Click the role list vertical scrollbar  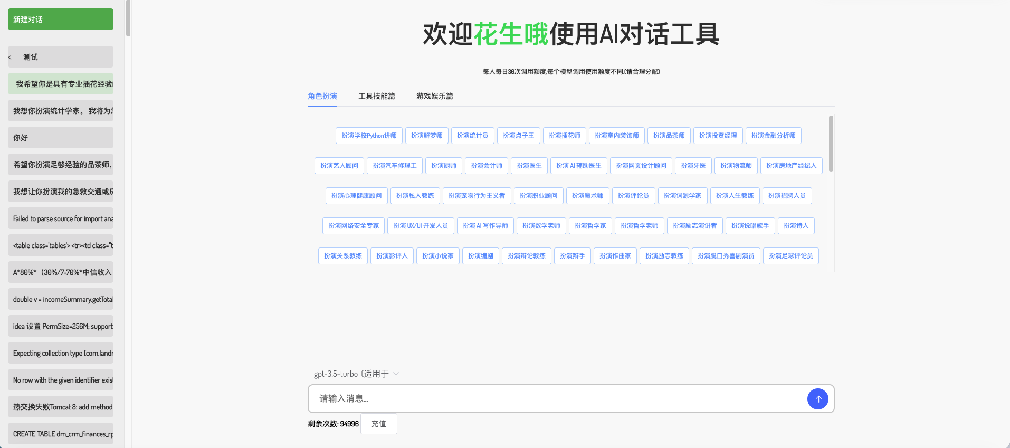coord(831,144)
